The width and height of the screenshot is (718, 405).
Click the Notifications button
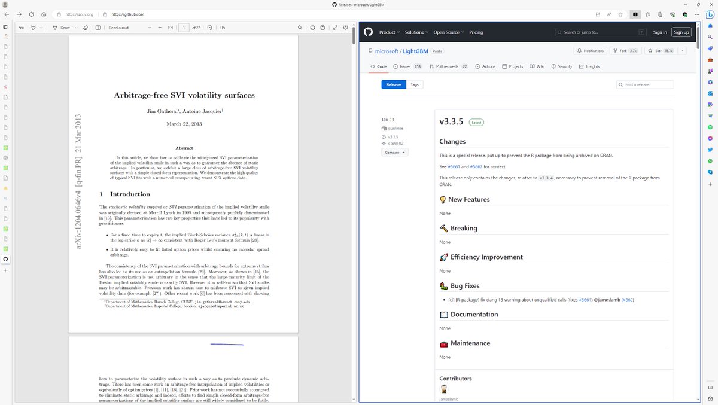point(590,51)
